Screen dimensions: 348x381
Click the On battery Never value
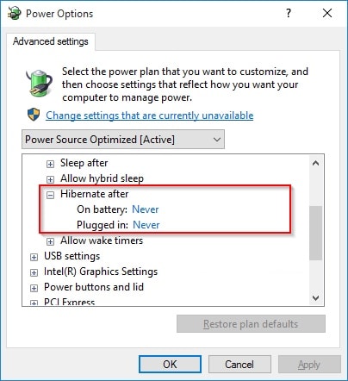[x=146, y=209]
